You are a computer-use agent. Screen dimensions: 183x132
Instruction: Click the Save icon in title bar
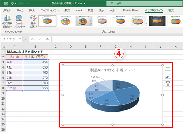coord(6,4)
